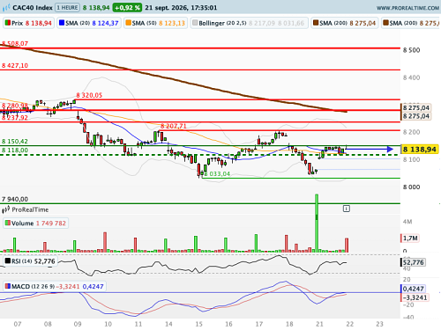The height and width of the screenshot is (330, 441).
Task: Select the 7 940,00 support level label
Action: pos(15,199)
